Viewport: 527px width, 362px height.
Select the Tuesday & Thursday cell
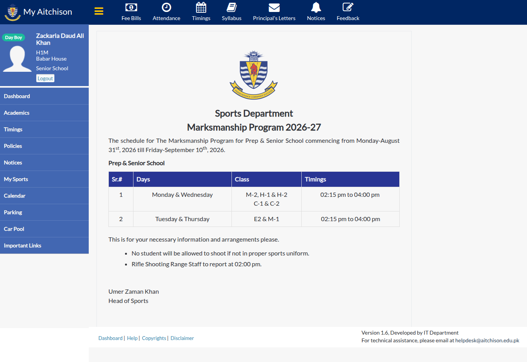182,219
